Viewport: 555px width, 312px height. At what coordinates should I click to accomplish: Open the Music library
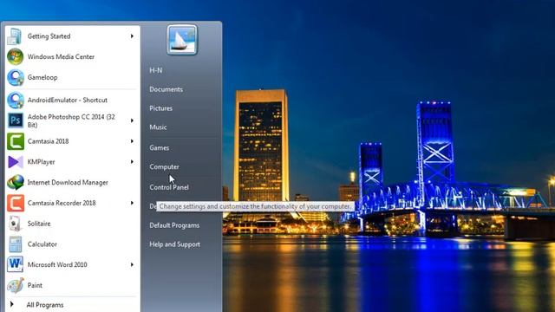(158, 127)
